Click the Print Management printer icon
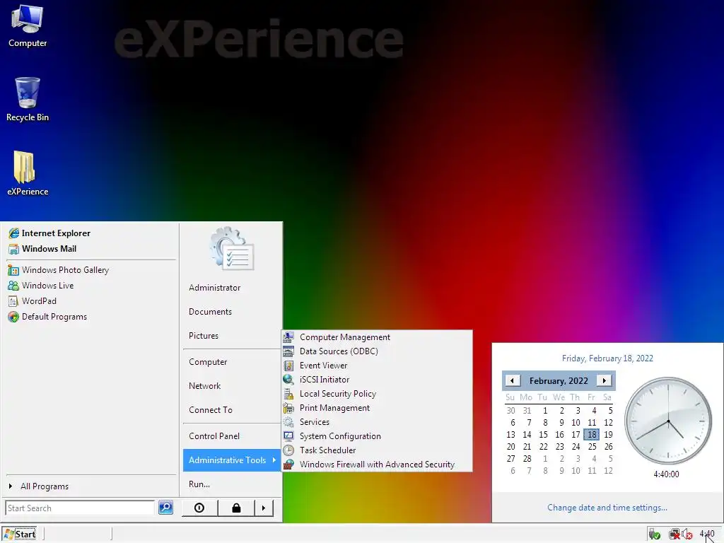The height and width of the screenshot is (543, 724). [x=288, y=408]
